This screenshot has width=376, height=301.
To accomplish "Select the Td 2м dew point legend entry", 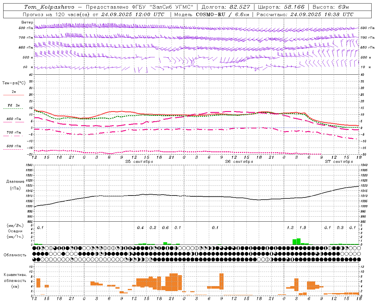I will (14, 107).
